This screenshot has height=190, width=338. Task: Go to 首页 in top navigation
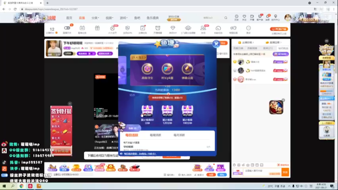[x=69, y=18]
